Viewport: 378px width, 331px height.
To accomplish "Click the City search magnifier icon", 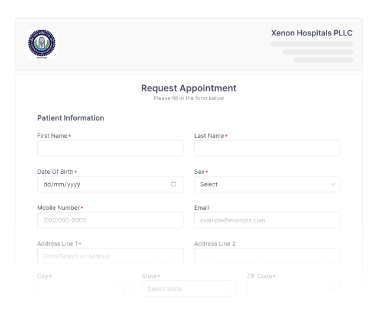I will 122,288.
